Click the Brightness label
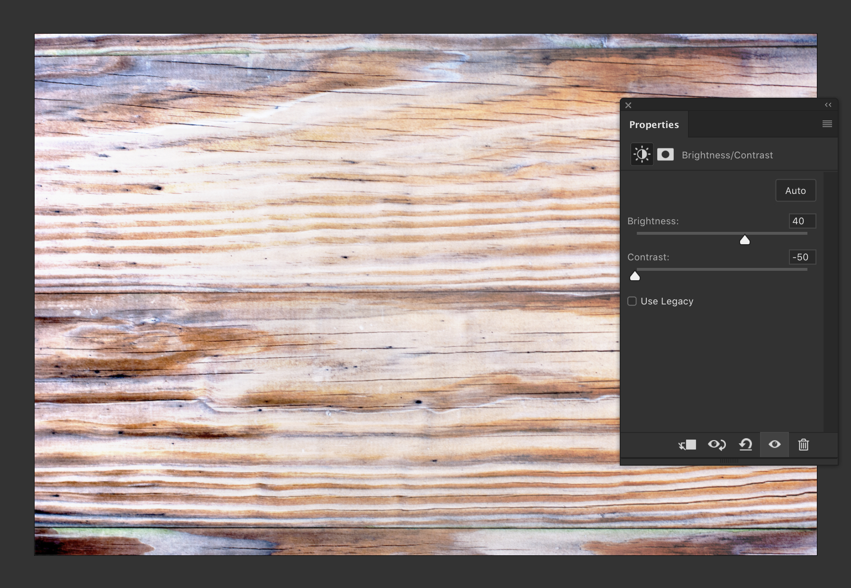This screenshot has height=588, width=851. pos(653,221)
